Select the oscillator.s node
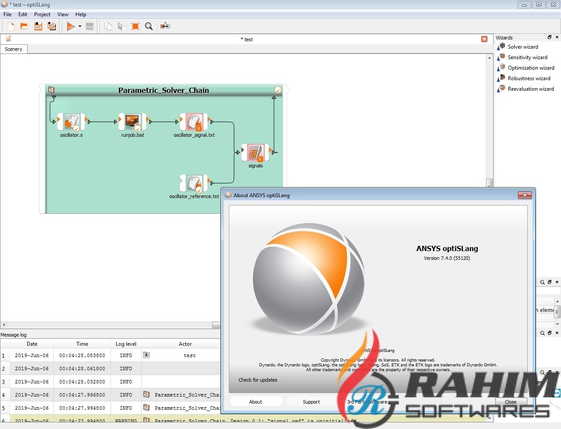Viewport: 561px width, 429px height. [71, 122]
